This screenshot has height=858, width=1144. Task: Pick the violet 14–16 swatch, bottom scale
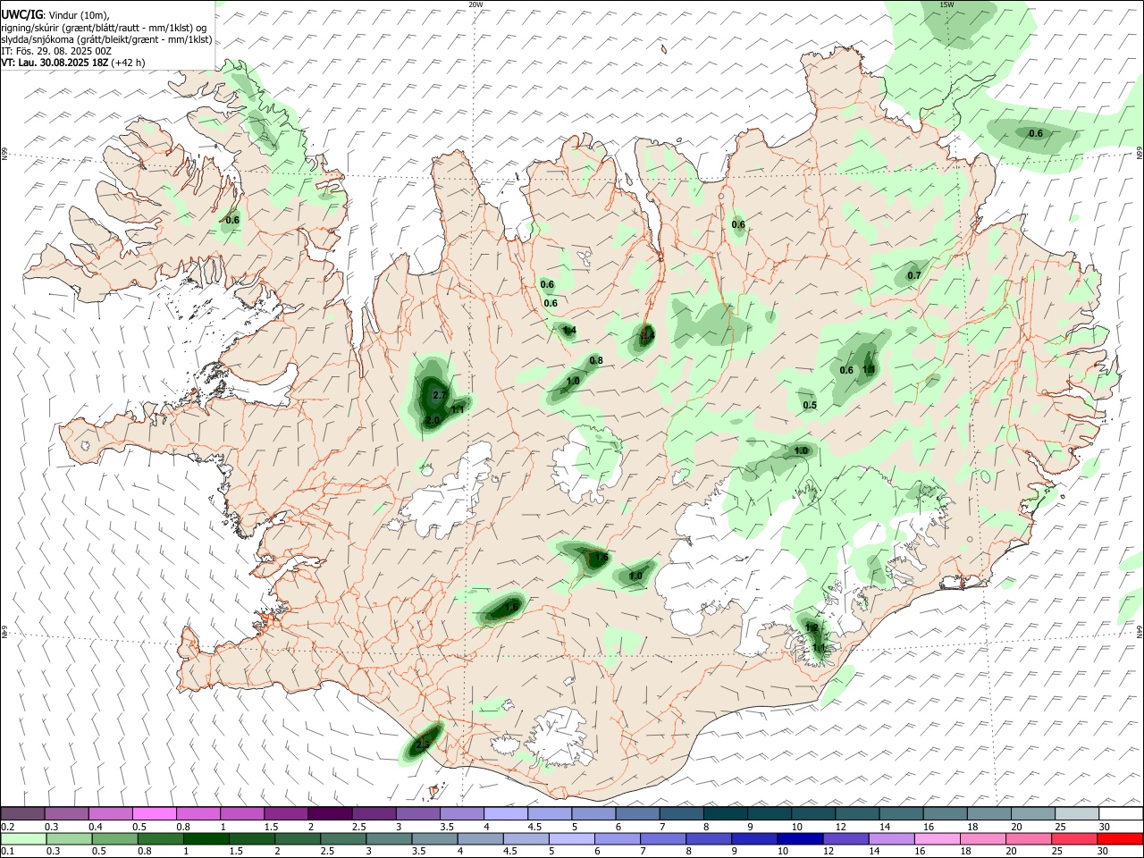click(x=891, y=838)
